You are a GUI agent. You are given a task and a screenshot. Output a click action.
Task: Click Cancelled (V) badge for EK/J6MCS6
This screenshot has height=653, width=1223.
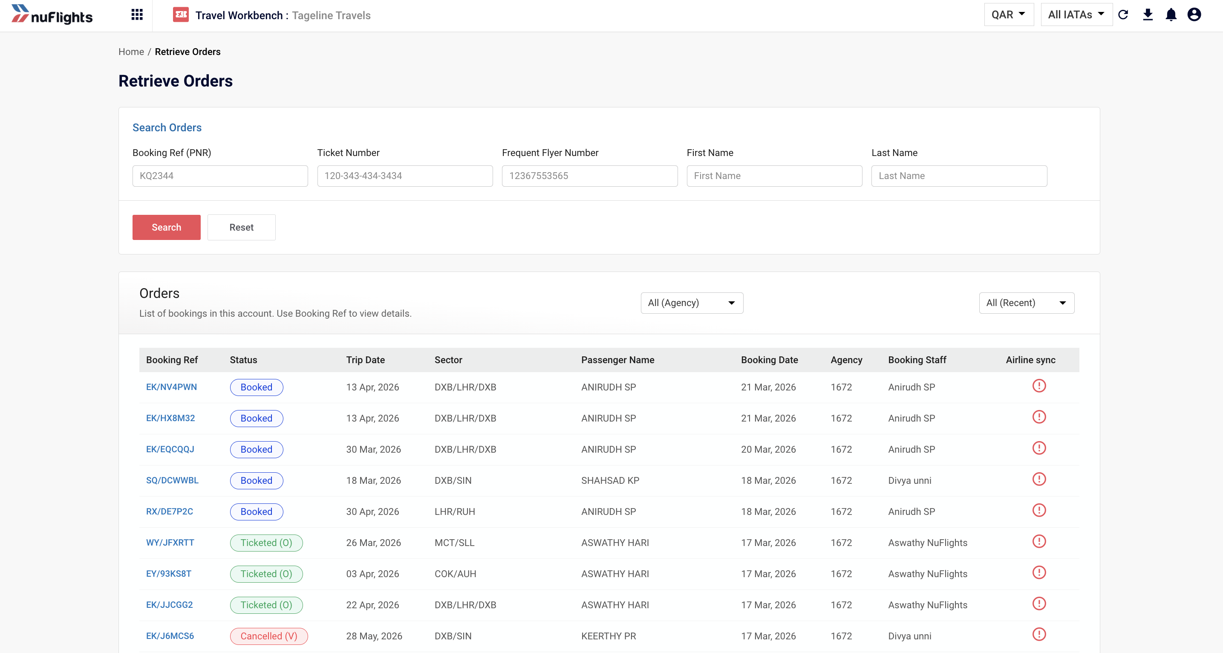pyautogui.click(x=269, y=636)
